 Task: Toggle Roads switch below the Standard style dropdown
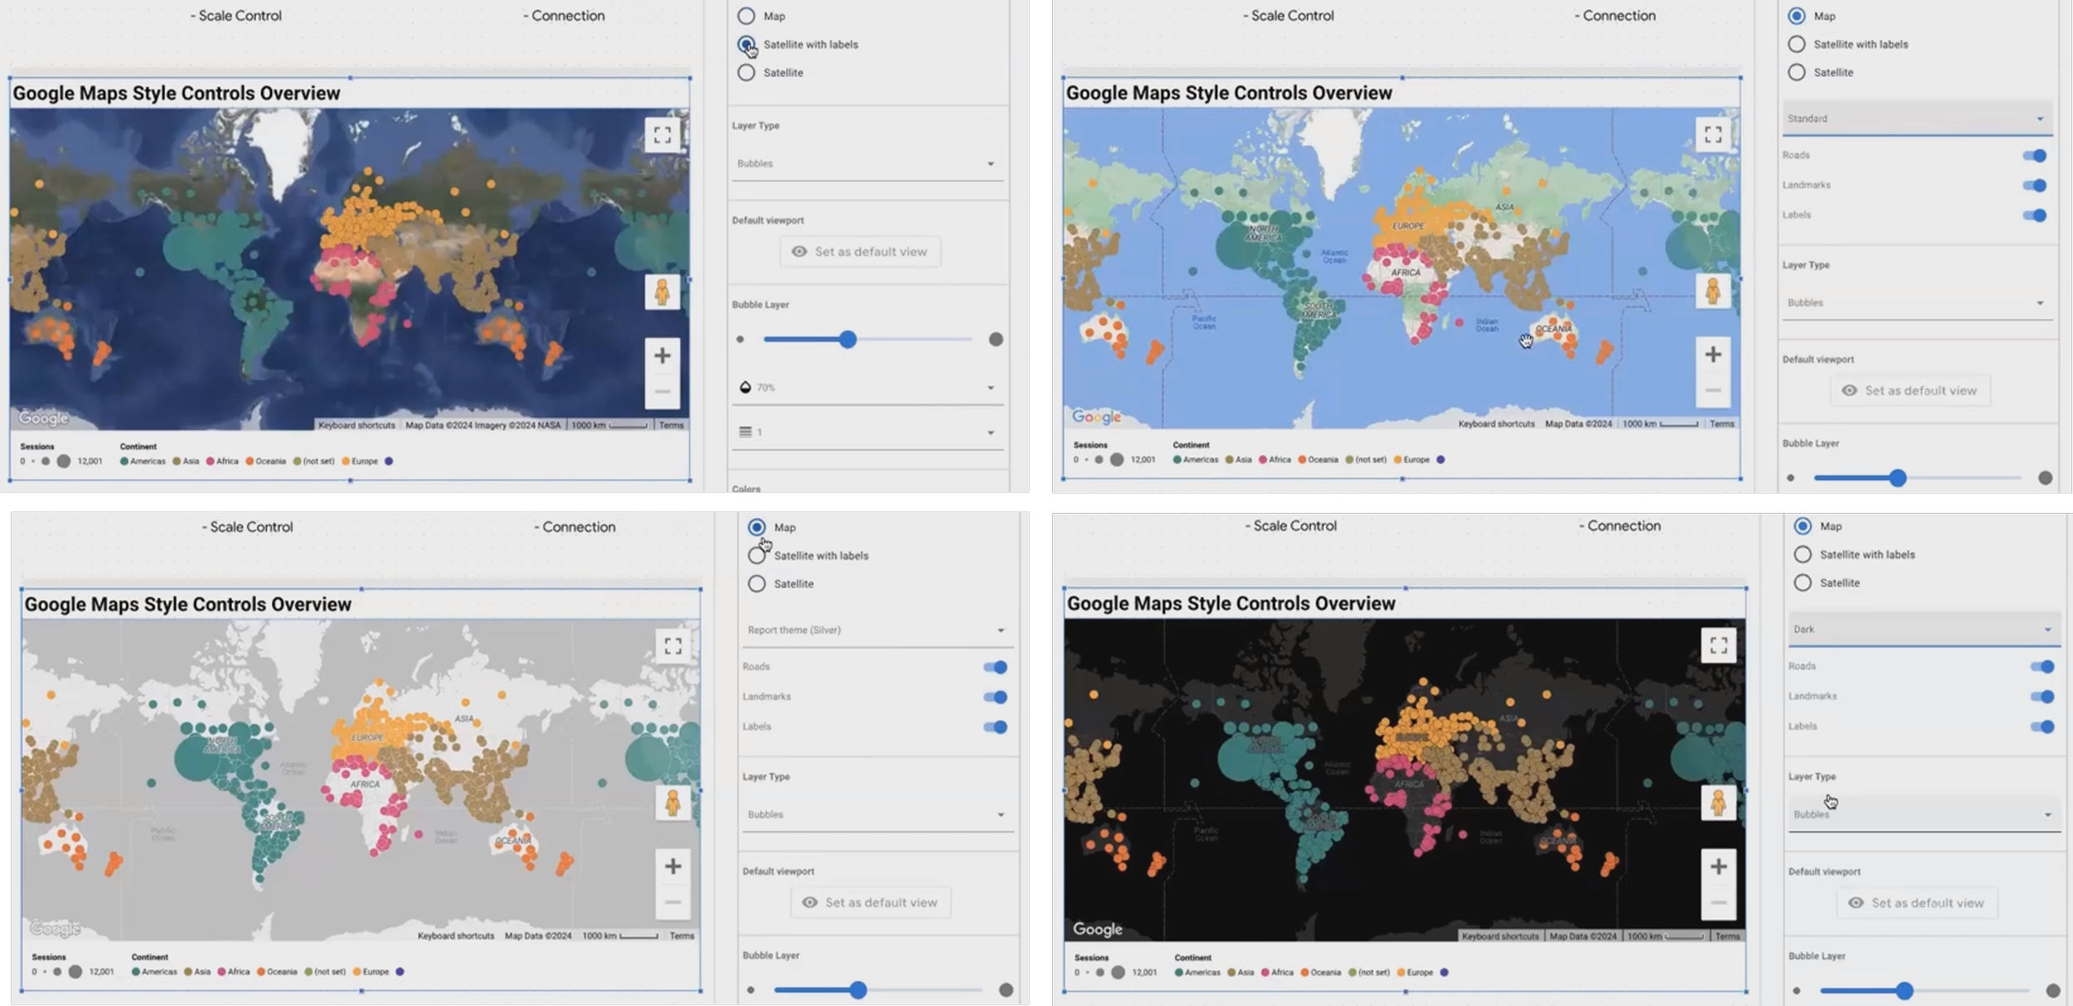coord(2034,156)
